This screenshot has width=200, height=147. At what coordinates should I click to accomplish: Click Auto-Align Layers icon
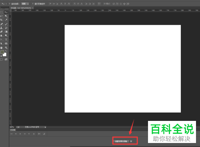click(x=99, y=4)
